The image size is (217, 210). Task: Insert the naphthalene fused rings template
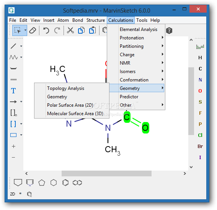77,183
